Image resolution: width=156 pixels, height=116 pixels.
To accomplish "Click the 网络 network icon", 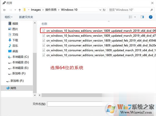I will tap(8, 88).
